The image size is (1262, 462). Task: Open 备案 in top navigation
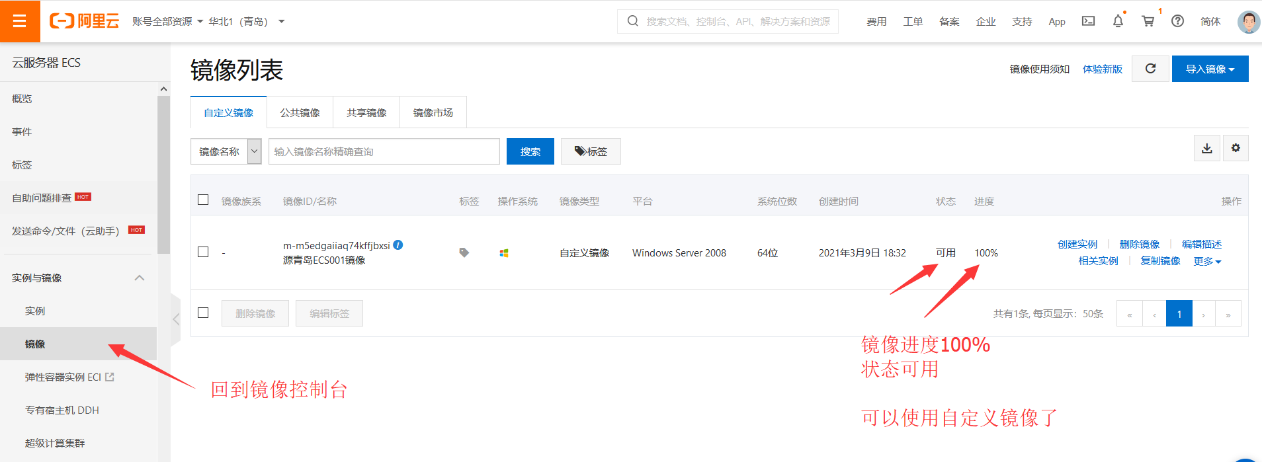pos(949,22)
